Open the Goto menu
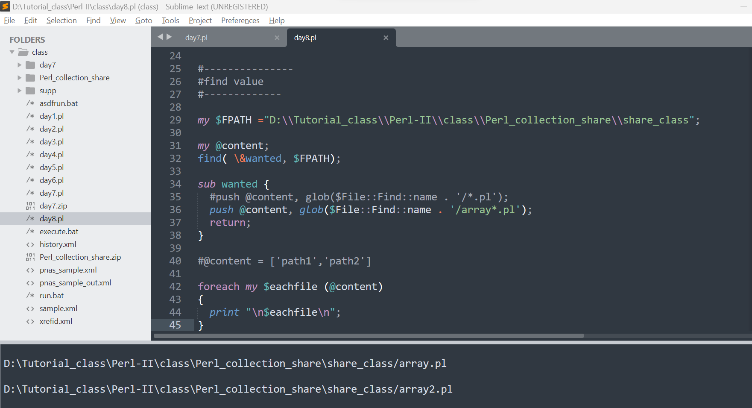The image size is (752, 408). pyautogui.click(x=143, y=21)
